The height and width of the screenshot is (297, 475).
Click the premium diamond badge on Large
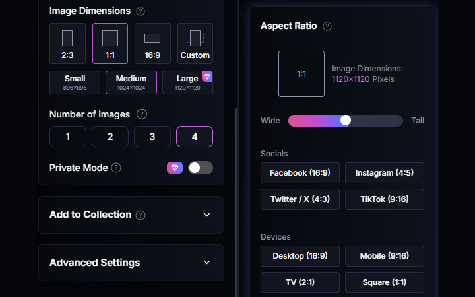tap(207, 77)
